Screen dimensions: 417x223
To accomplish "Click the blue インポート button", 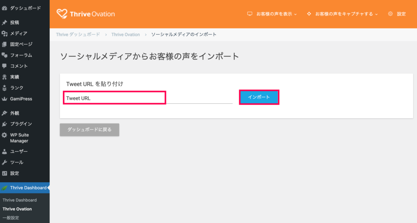I will (259, 97).
